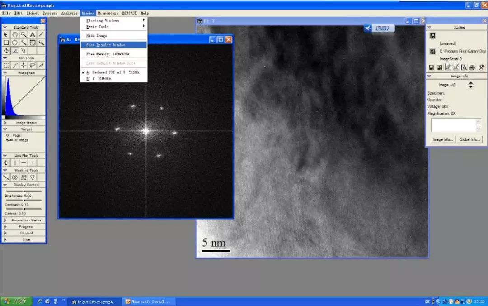488x306 pixels.
Task: Choose the spot mask tool
Action: (6, 177)
